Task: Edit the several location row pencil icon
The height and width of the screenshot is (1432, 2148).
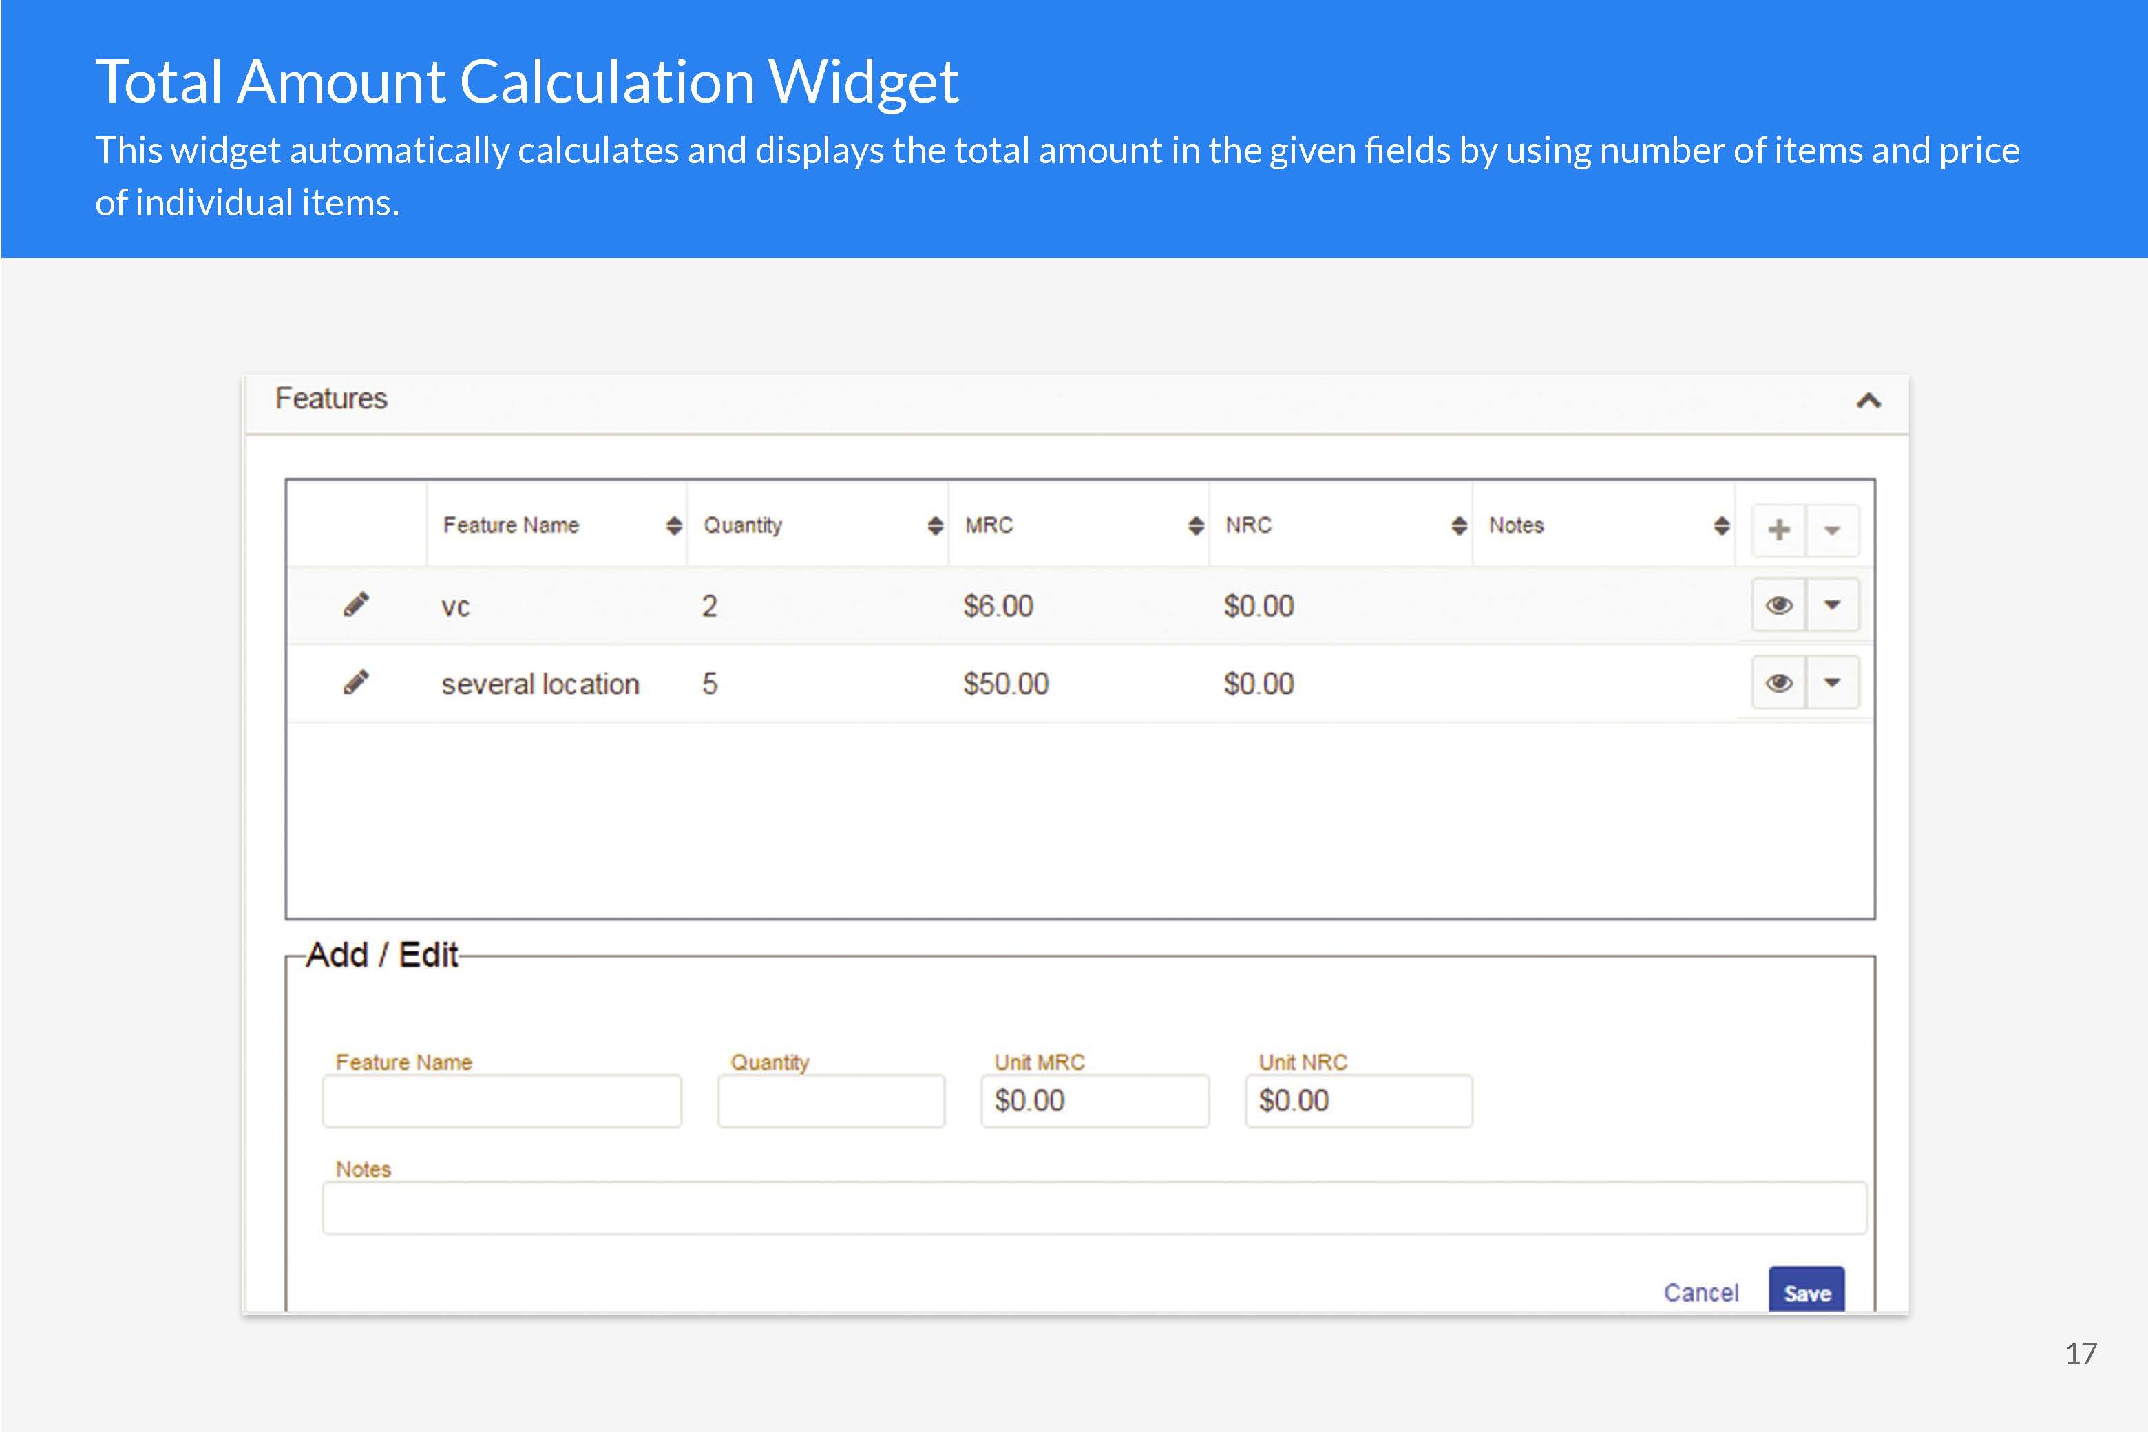Action: click(356, 682)
